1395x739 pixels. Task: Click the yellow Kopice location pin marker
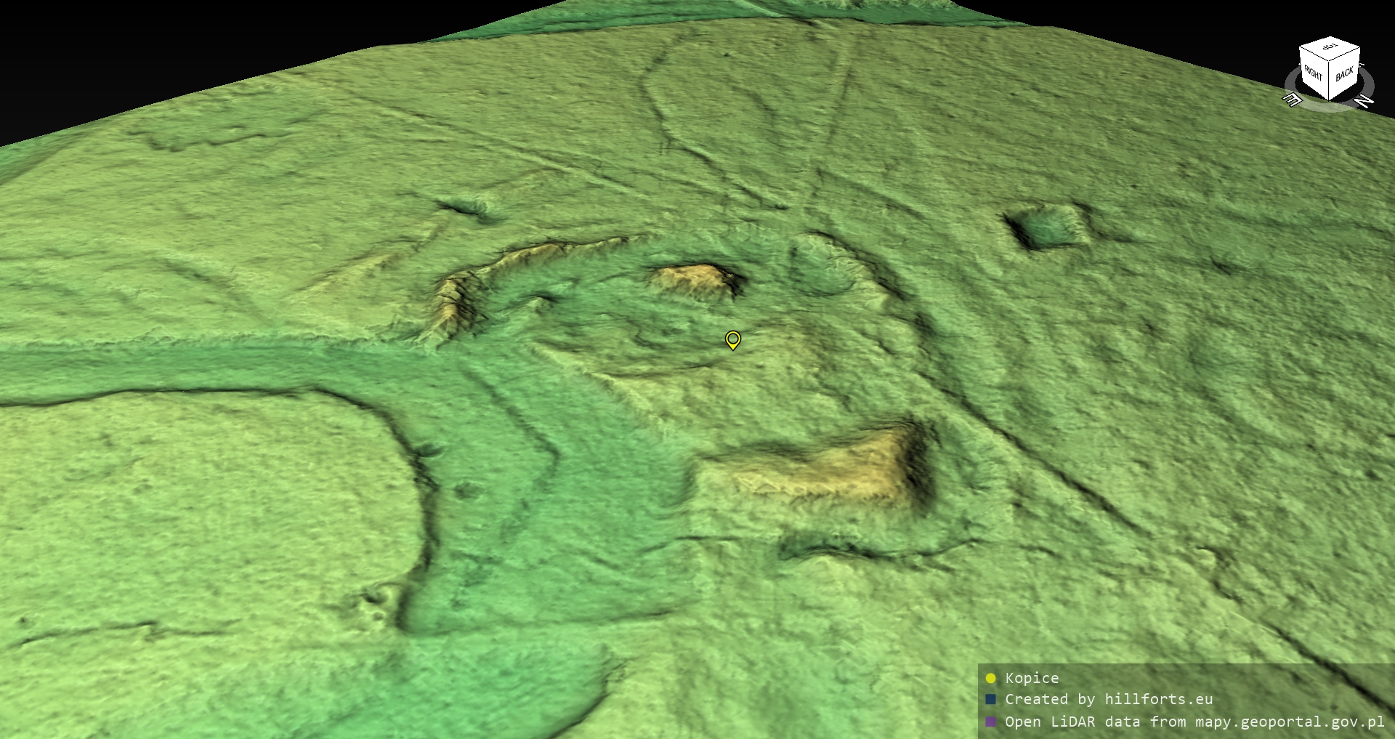[x=733, y=339]
